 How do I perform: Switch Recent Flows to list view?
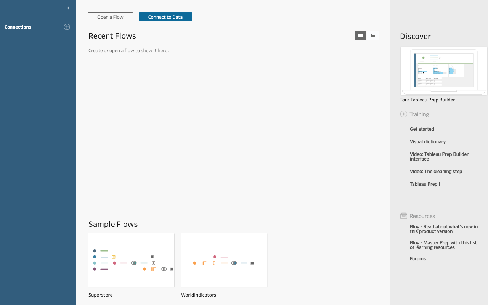[373, 35]
